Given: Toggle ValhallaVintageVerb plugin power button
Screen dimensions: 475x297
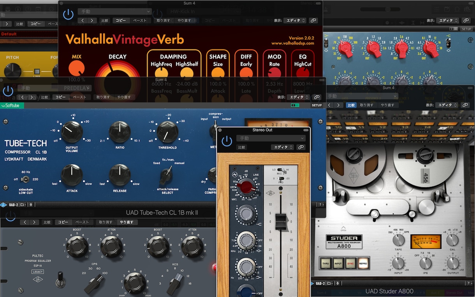Looking at the screenshot, I should pyautogui.click(x=68, y=14).
